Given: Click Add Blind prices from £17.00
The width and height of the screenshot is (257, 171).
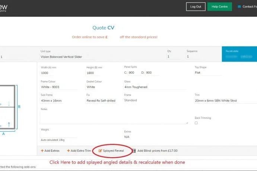Looking at the screenshot, I should pos(157,151).
